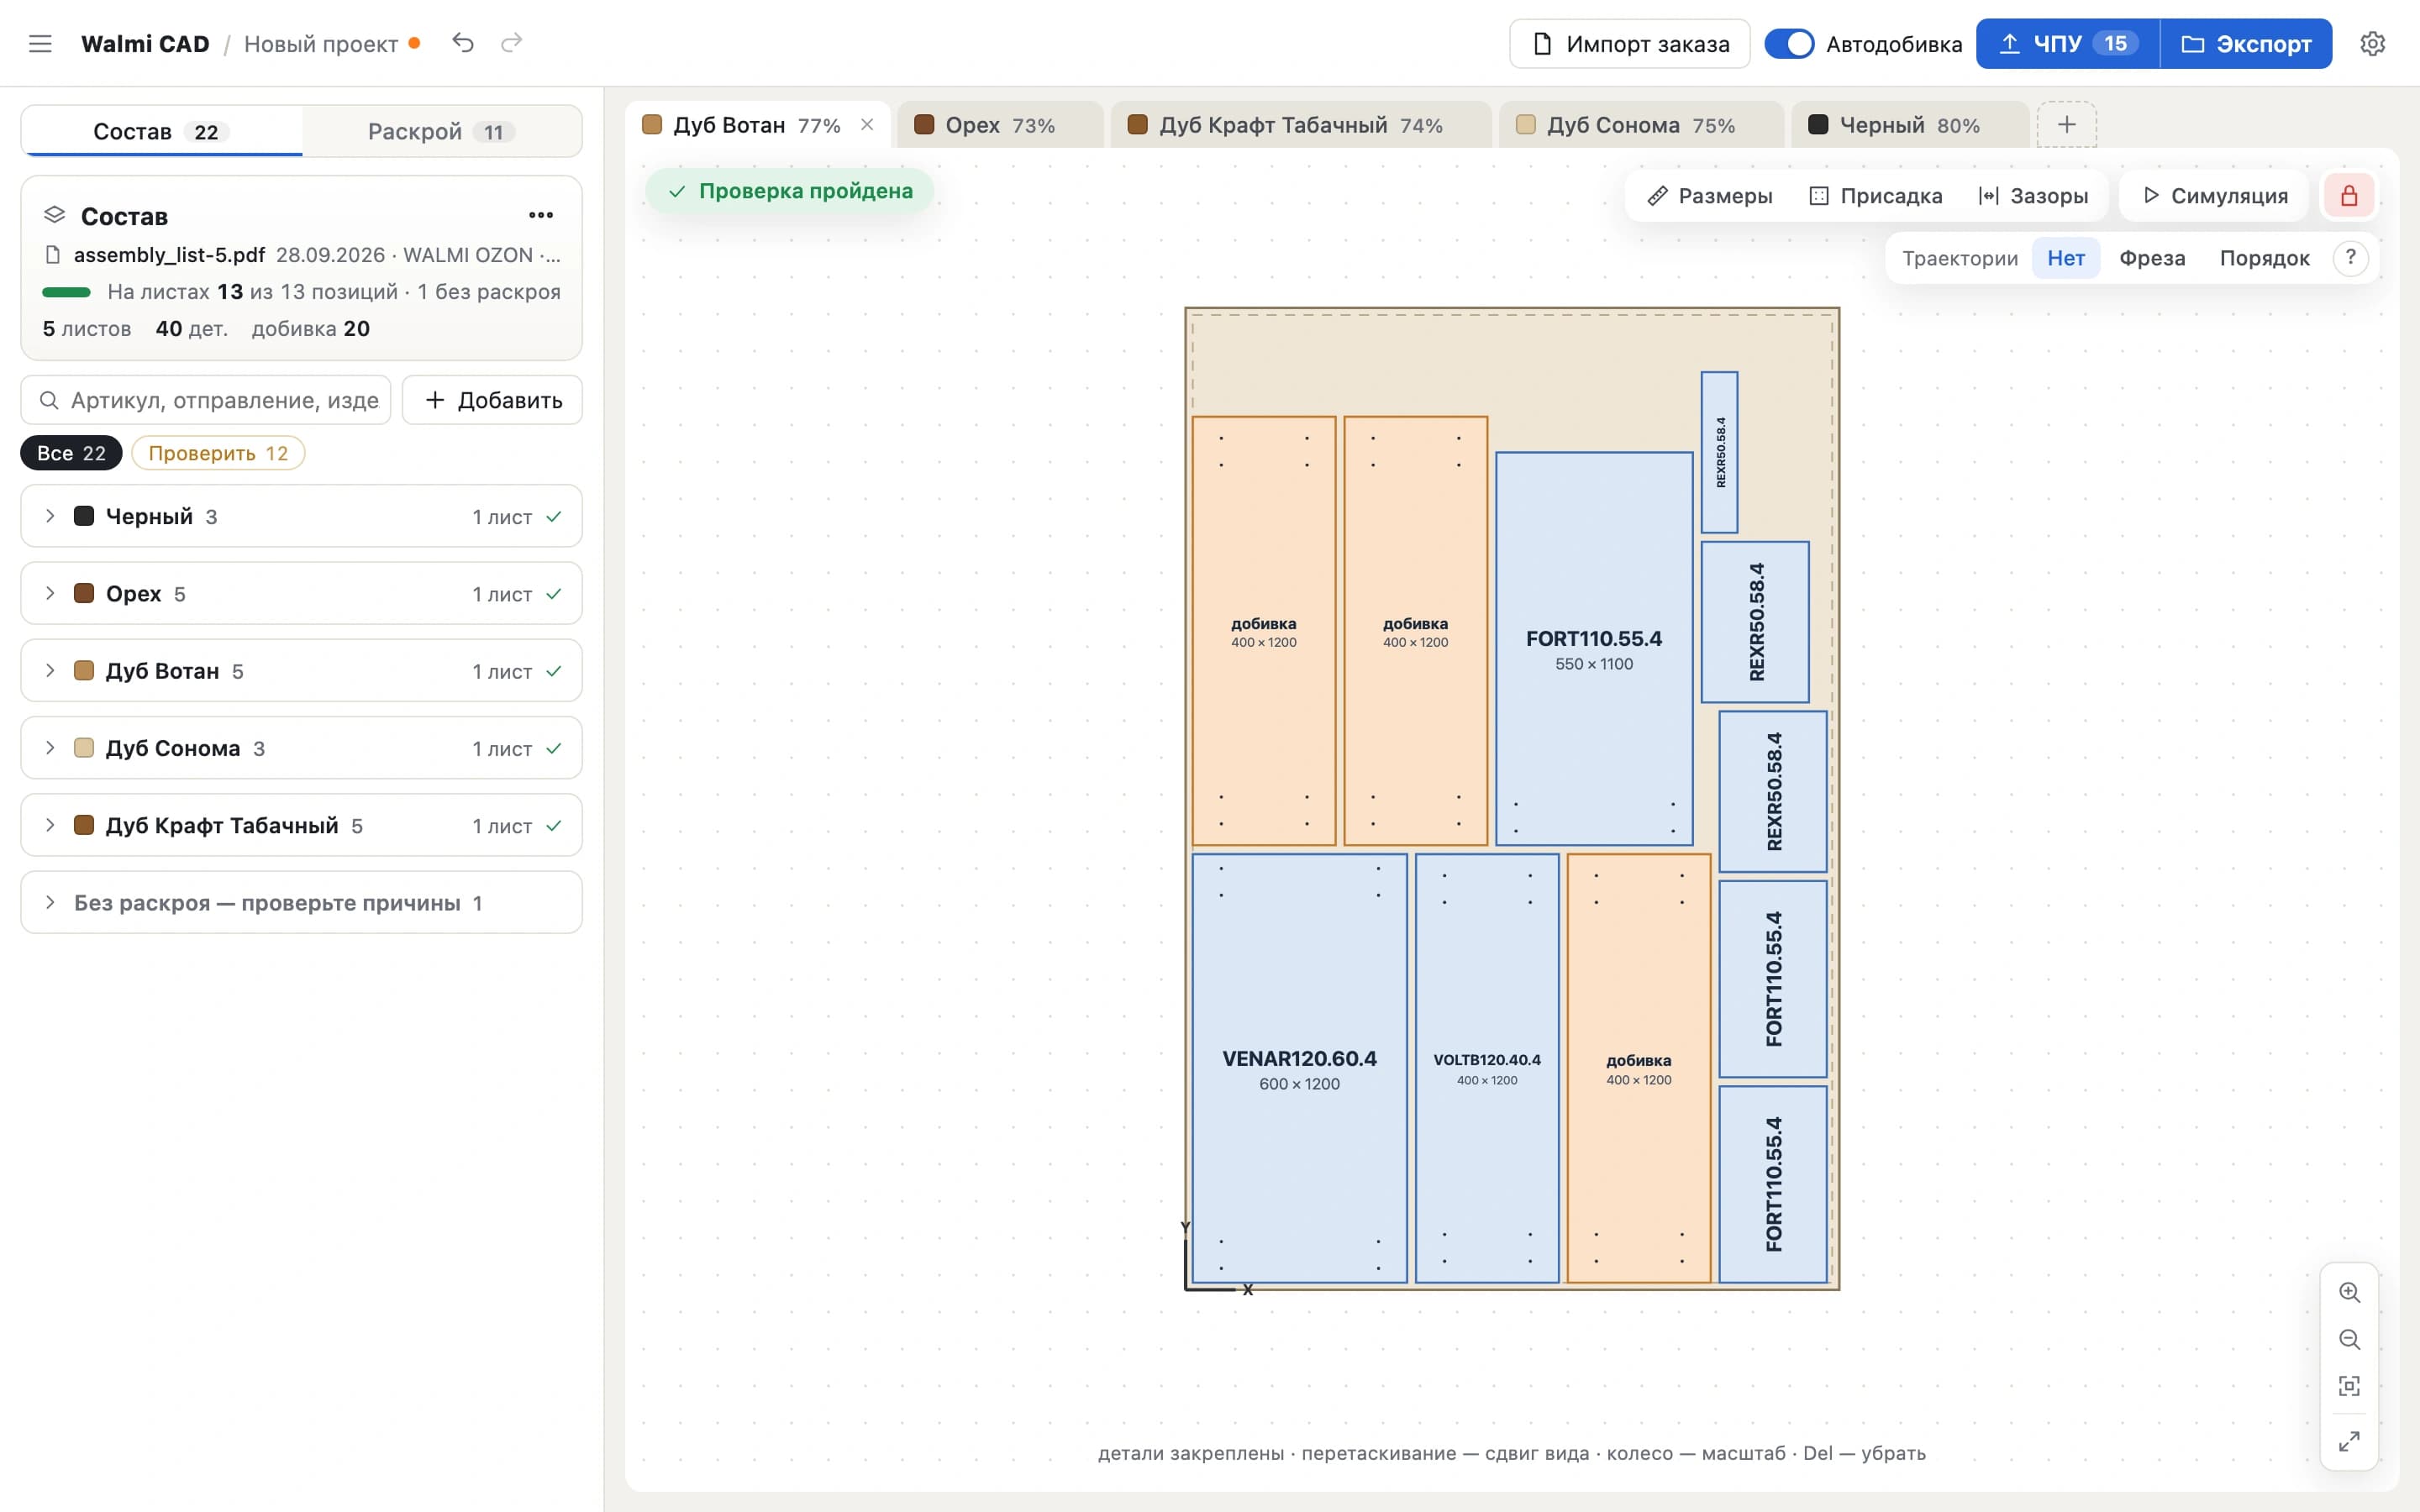The height and width of the screenshot is (1512, 2420).
Task: Zoom out of the canvas
Action: click(2349, 1339)
